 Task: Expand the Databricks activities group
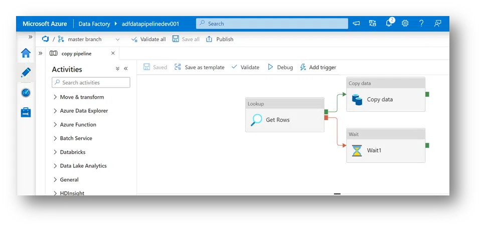click(x=72, y=152)
